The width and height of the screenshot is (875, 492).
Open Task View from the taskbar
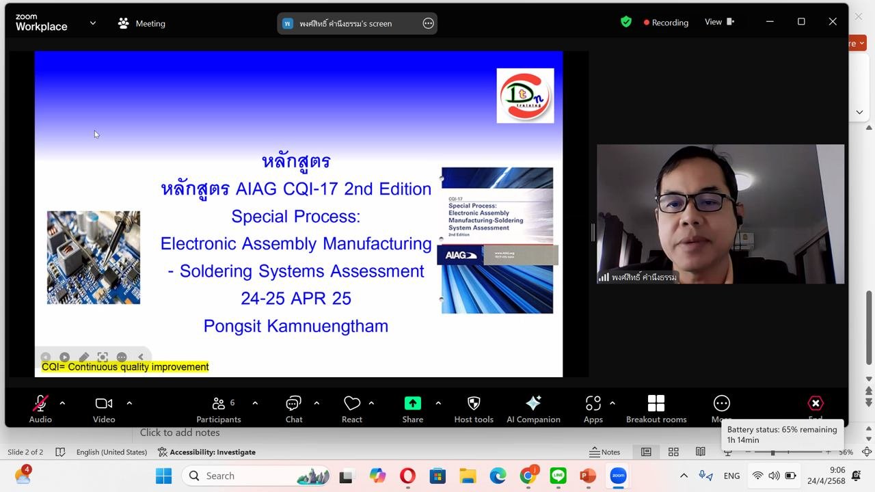point(346,476)
